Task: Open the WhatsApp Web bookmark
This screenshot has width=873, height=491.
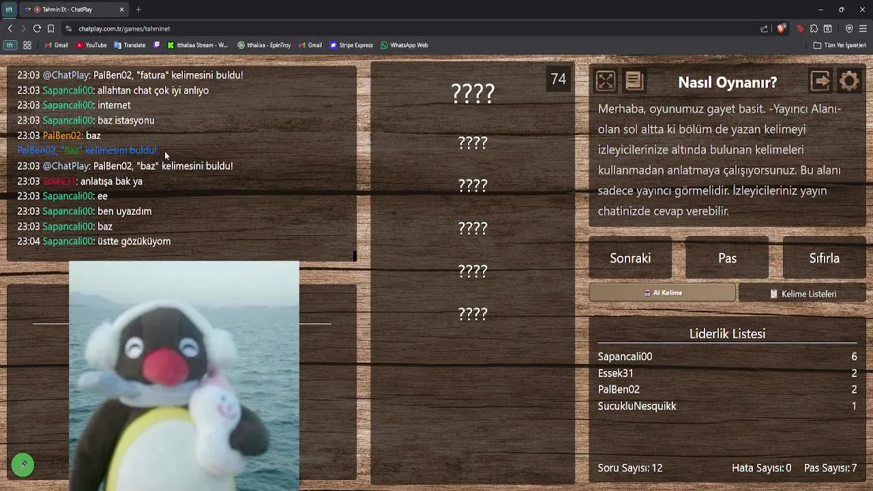Action: click(404, 45)
